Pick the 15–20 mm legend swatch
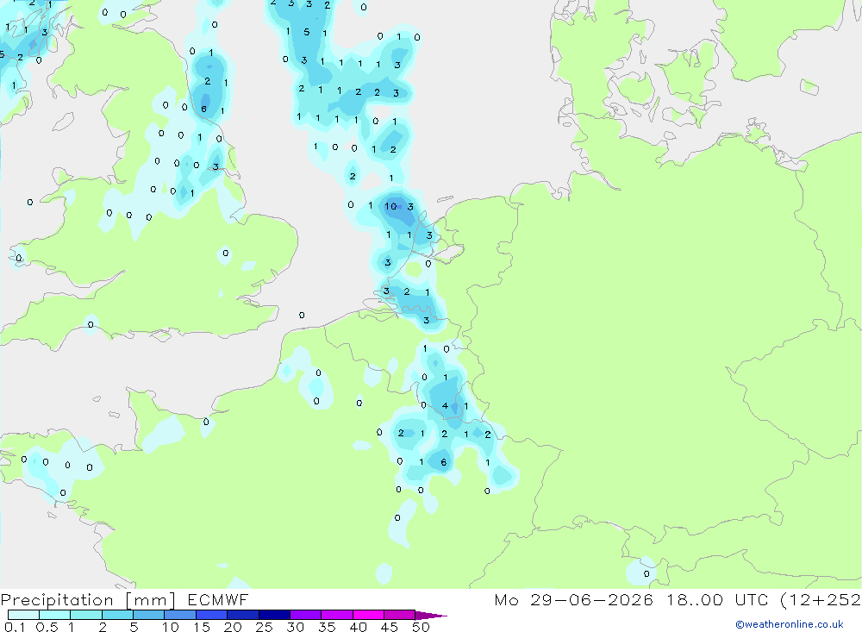This screenshot has width=862, height=632. point(211,615)
